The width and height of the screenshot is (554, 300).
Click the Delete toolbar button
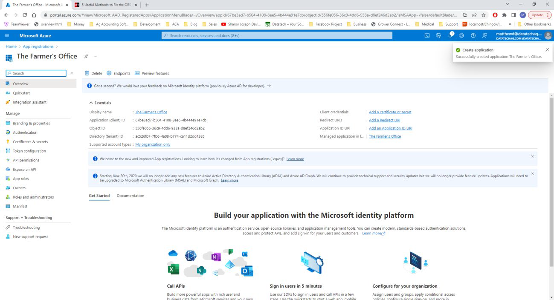click(93, 73)
